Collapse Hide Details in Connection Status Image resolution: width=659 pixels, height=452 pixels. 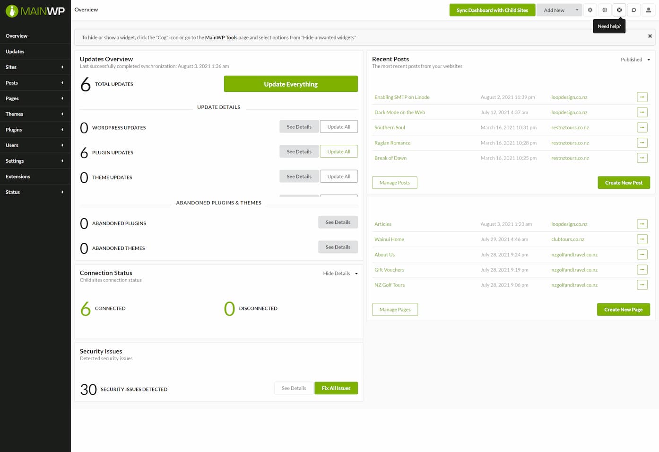[x=340, y=274]
